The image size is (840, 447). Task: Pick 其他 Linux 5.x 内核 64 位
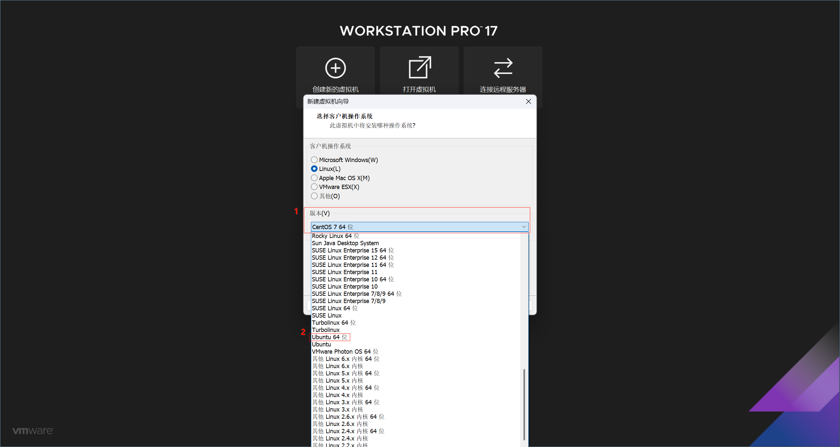click(x=415, y=373)
